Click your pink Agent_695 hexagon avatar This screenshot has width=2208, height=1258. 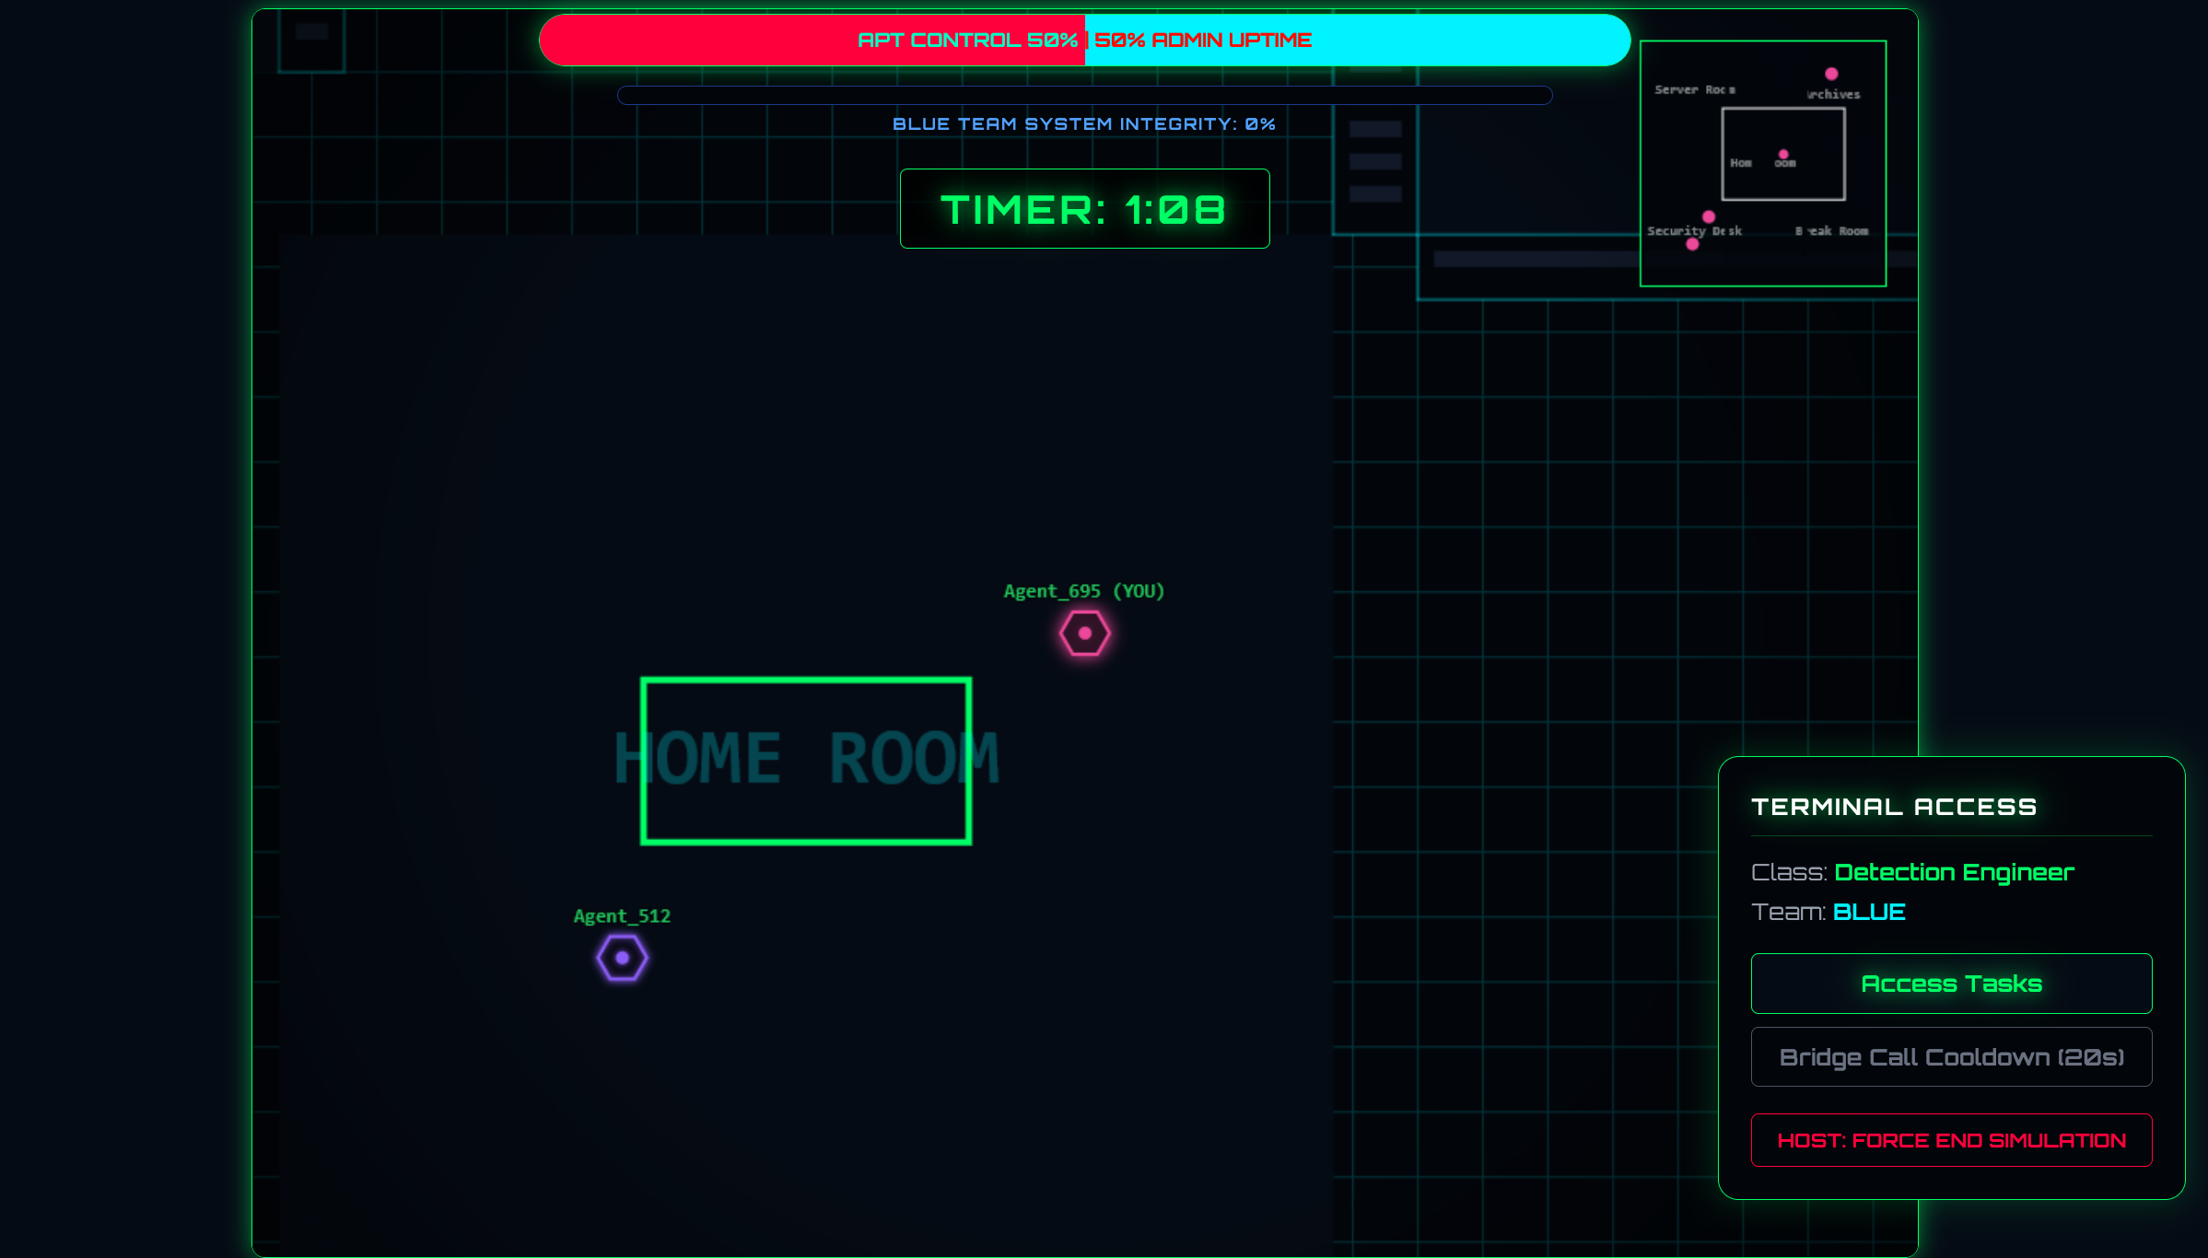click(1084, 634)
